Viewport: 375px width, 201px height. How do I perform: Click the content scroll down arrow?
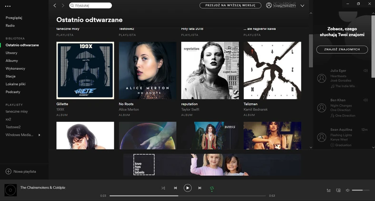pyautogui.click(x=311, y=147)
